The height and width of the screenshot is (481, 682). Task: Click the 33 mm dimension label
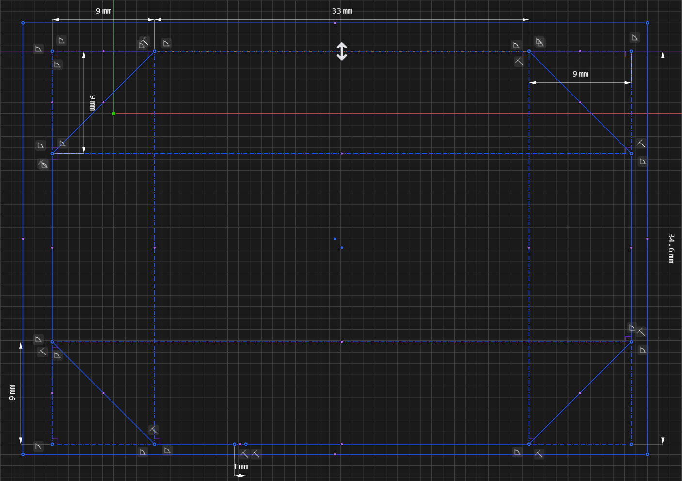[x=342, y=11]
